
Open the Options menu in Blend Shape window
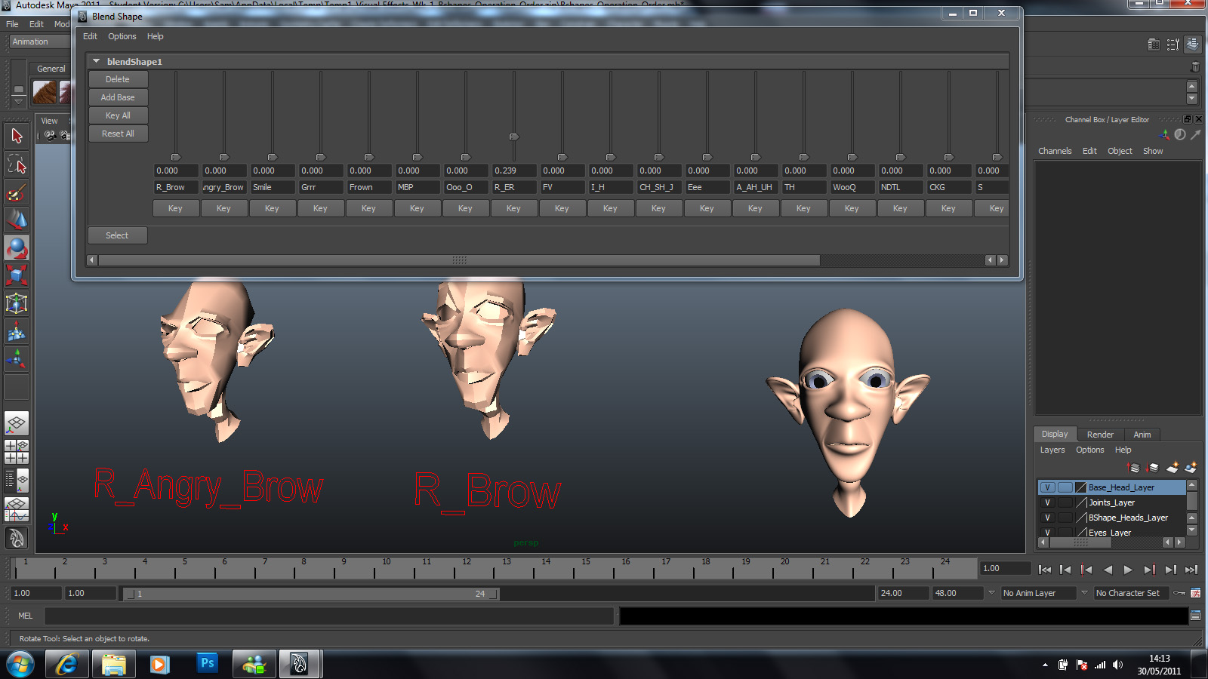coord(122,36)
